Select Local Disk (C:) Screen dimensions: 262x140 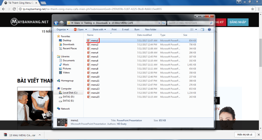(70, 93)
